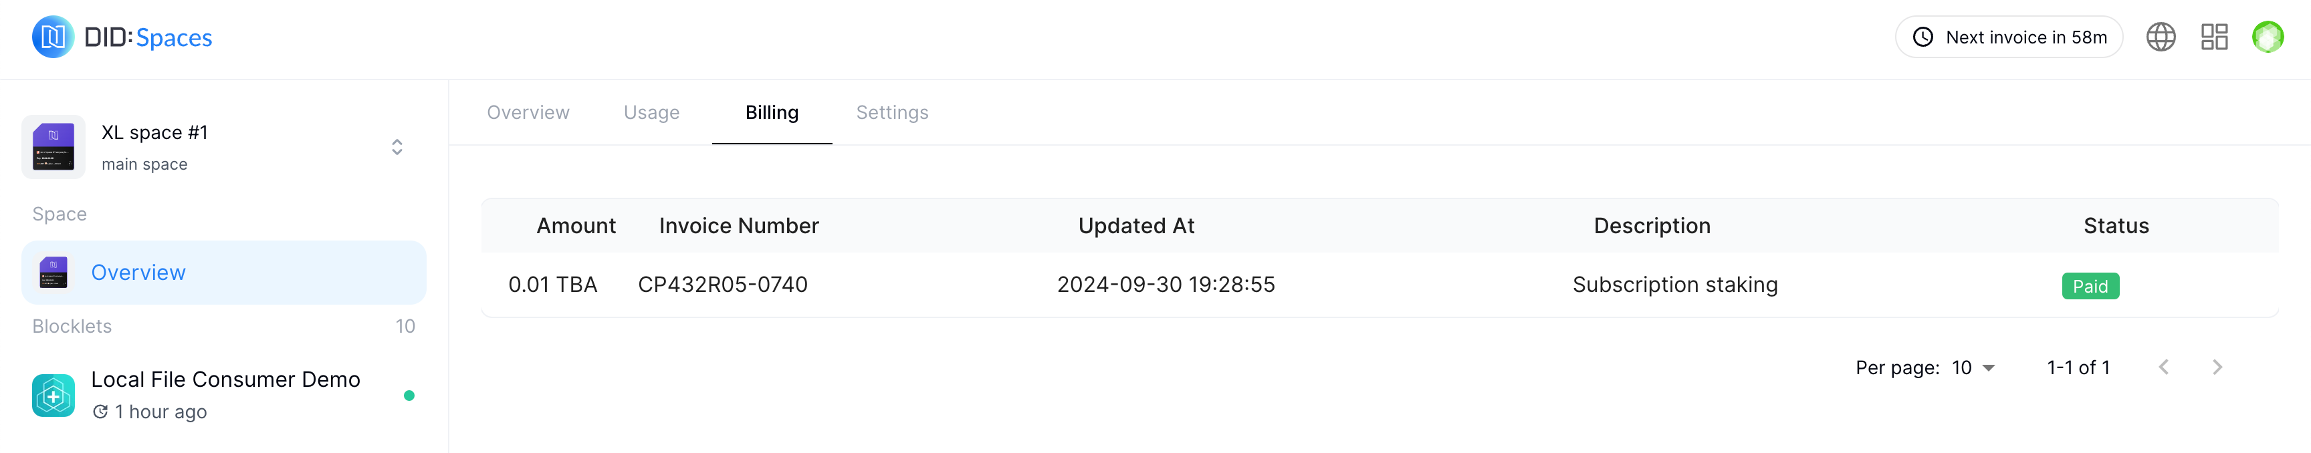Open the Per page dropdown
2311x453 pixels.
(x=1973, y=367)
